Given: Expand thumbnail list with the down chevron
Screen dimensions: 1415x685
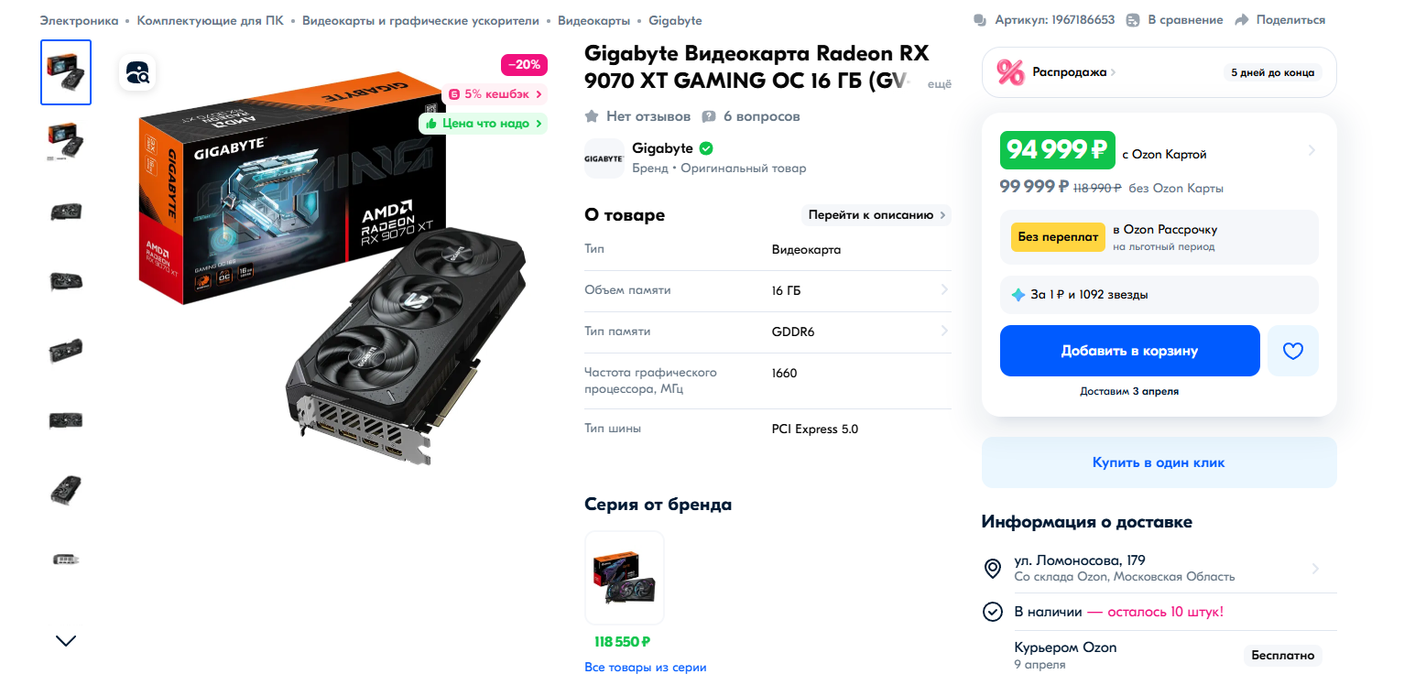Looking at the screenshot, I should (66, 640).
